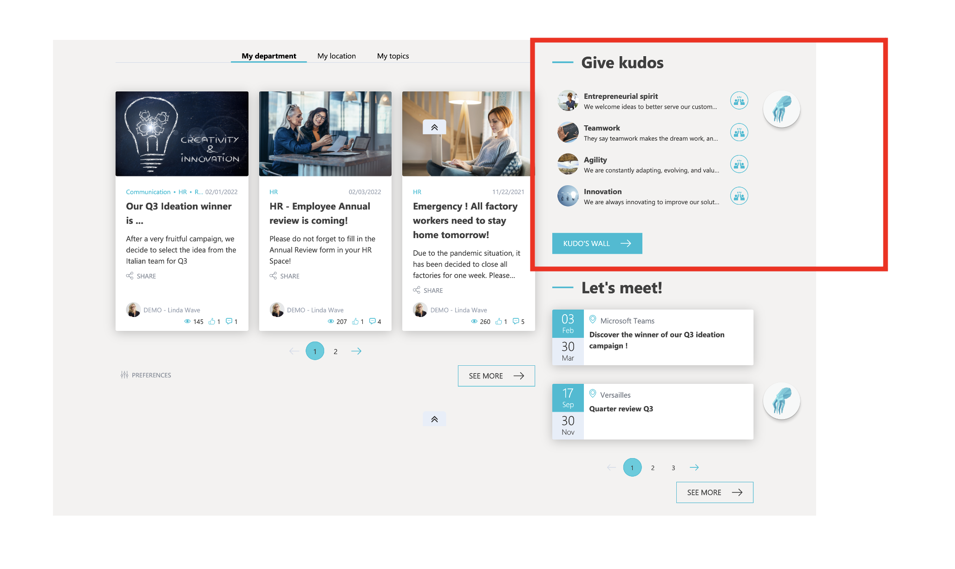Open 'Our Q3 Ideation winner is ...' headline
The image size is (955, 569).
179,213
